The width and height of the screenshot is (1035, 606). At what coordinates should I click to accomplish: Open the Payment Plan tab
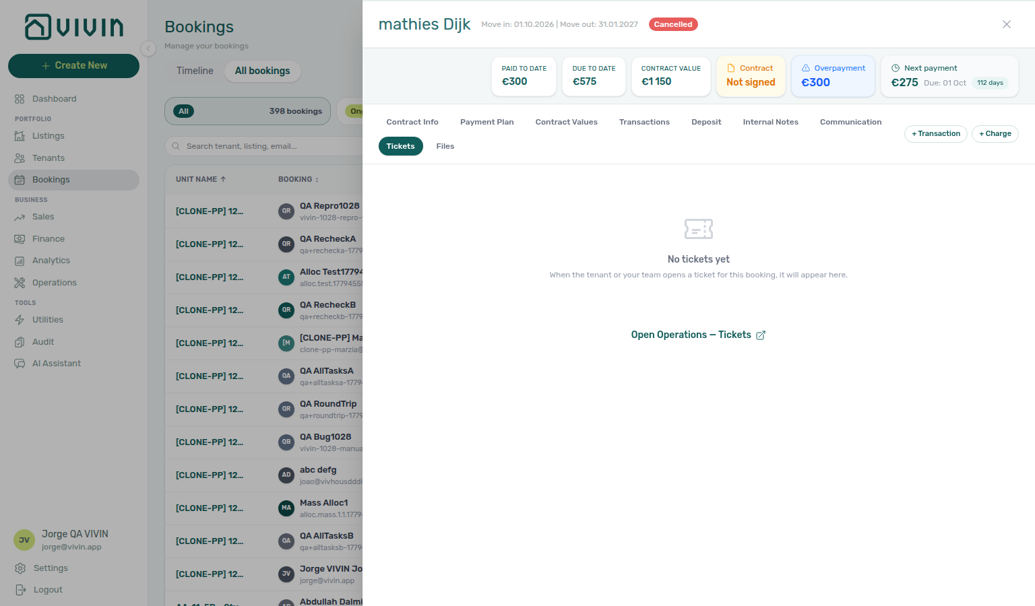(487, 122)
